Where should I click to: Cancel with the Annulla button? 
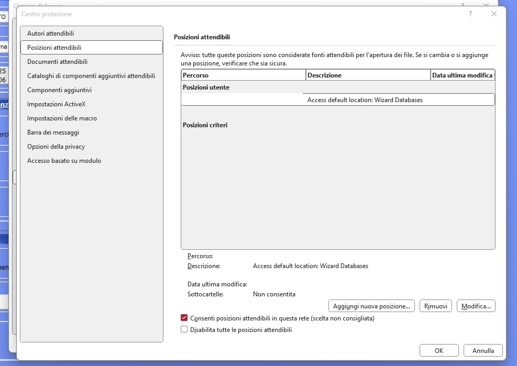pos(483,350)
